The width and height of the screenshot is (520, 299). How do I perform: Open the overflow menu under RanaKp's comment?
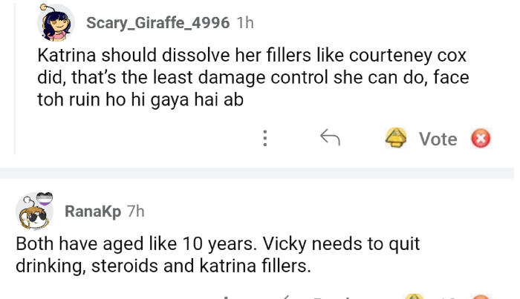point(225,297)
